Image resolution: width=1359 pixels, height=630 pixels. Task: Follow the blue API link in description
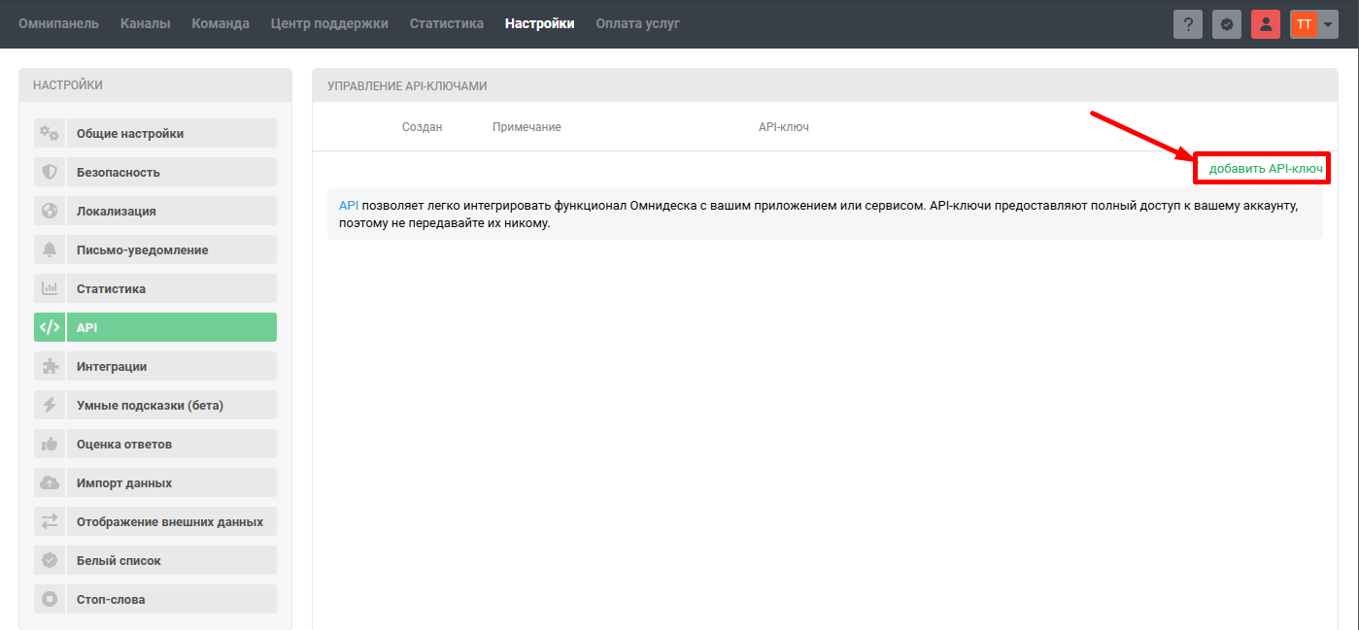click(349, 206)
